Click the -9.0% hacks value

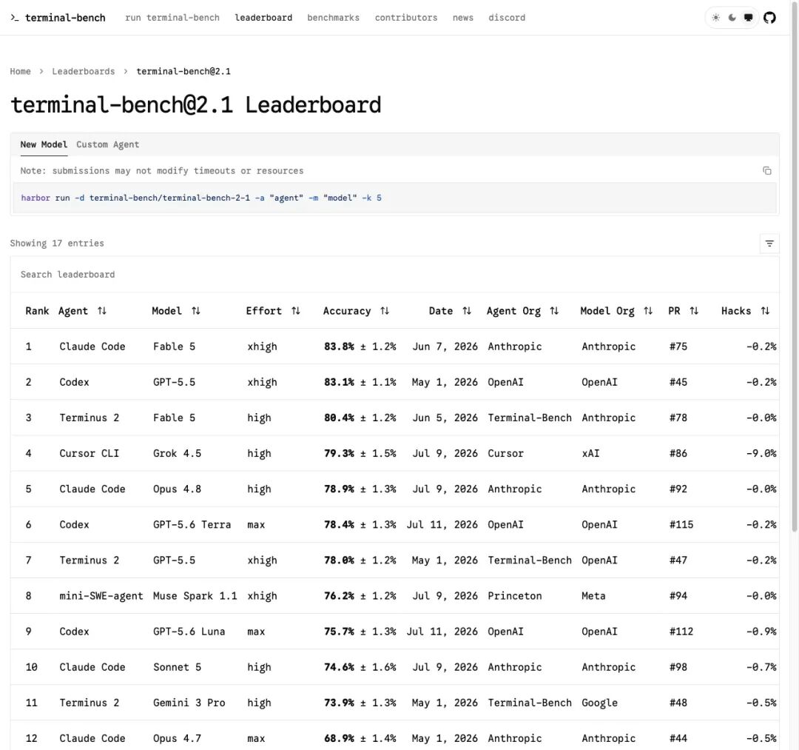tap(761, 454)
